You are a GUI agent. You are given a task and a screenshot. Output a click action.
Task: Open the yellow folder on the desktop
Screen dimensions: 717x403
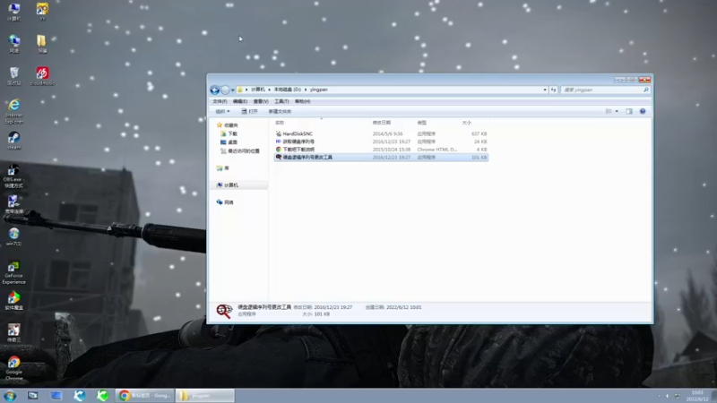(42, 43)
